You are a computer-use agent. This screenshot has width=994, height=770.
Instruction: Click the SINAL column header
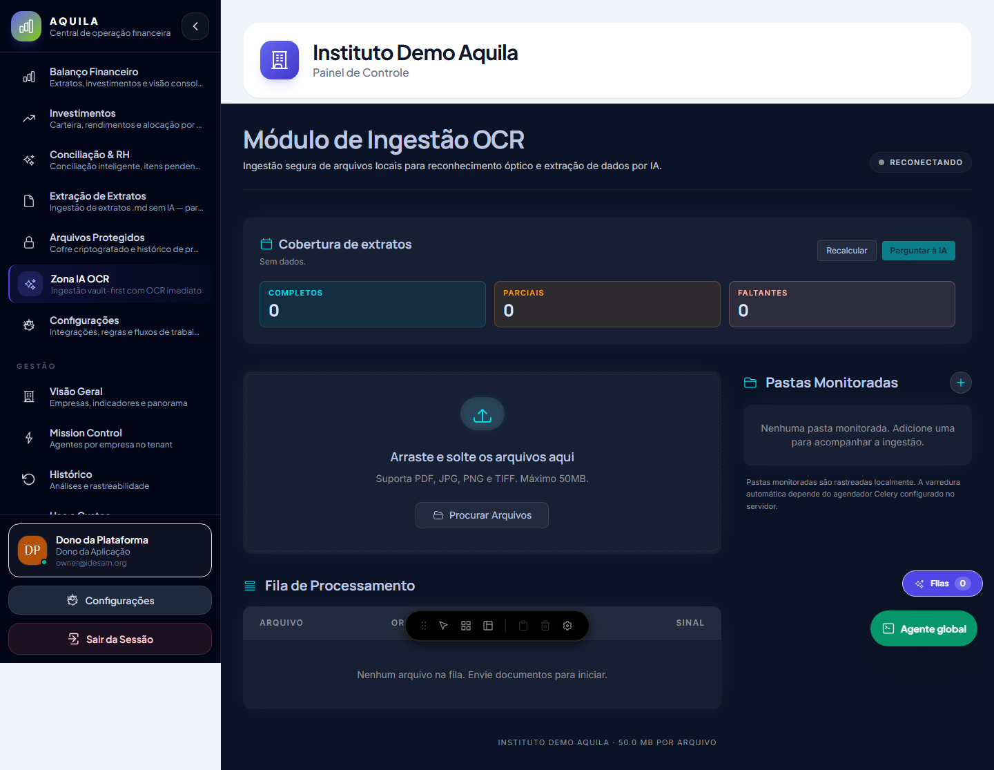690,623
